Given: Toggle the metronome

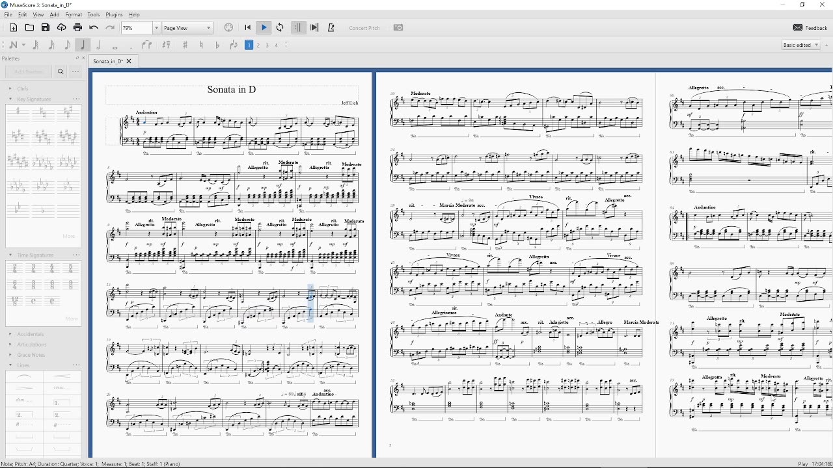Looking at the screenshot, I should pos(331,28).
